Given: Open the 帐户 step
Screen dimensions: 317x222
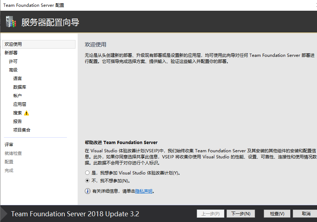Looking at the screenshot, I should (x=18, y=96).
